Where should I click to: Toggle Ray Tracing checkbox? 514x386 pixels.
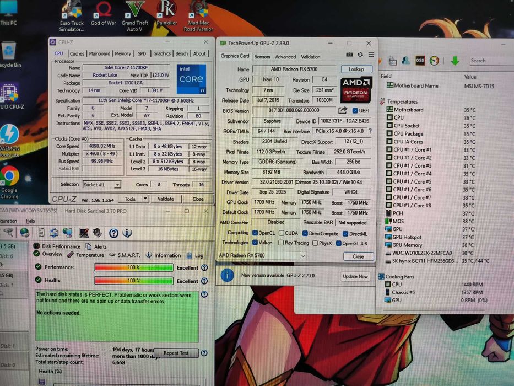[x=281, y=243]
